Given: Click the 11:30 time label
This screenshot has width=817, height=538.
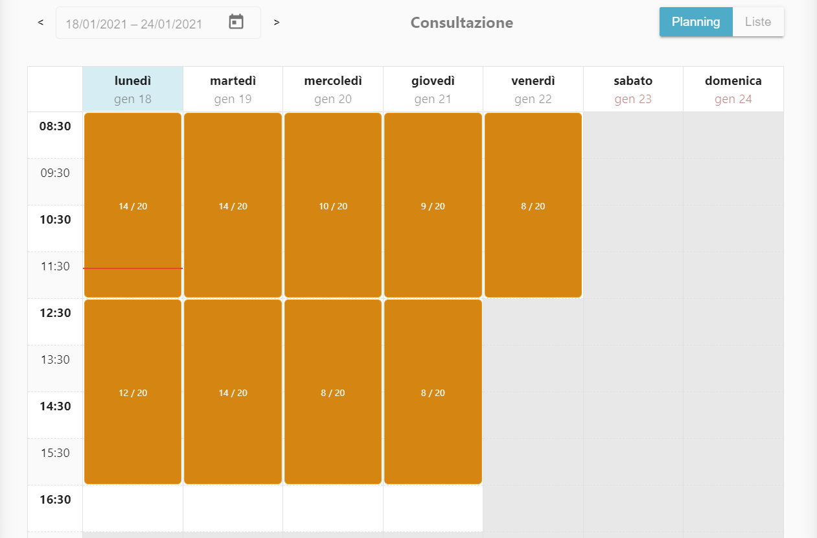Looking at the screenshot, I should pyautogui.click(x=55, y=266).
